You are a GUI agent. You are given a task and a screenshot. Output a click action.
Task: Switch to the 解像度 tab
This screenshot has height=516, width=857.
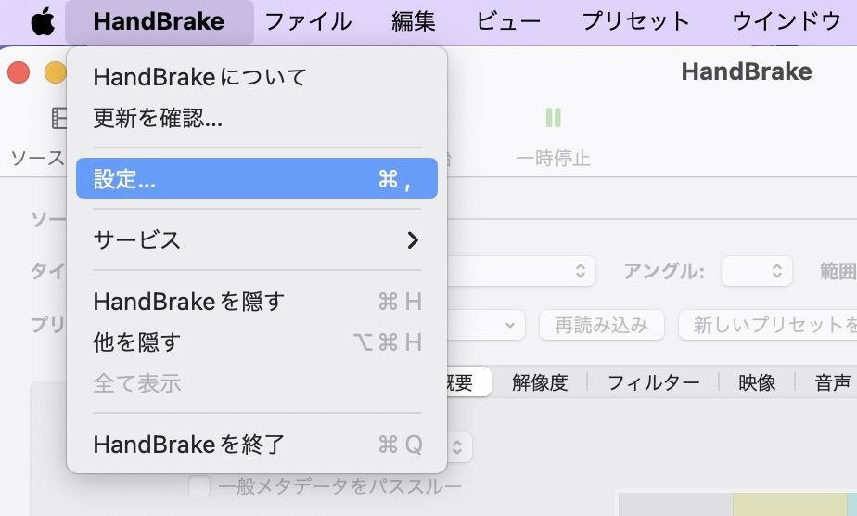[x=540, y=382]
